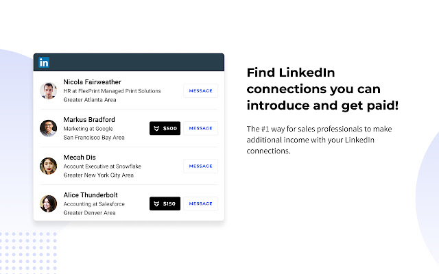
Task: Message Markus Bradford
Action: [200, 128]
